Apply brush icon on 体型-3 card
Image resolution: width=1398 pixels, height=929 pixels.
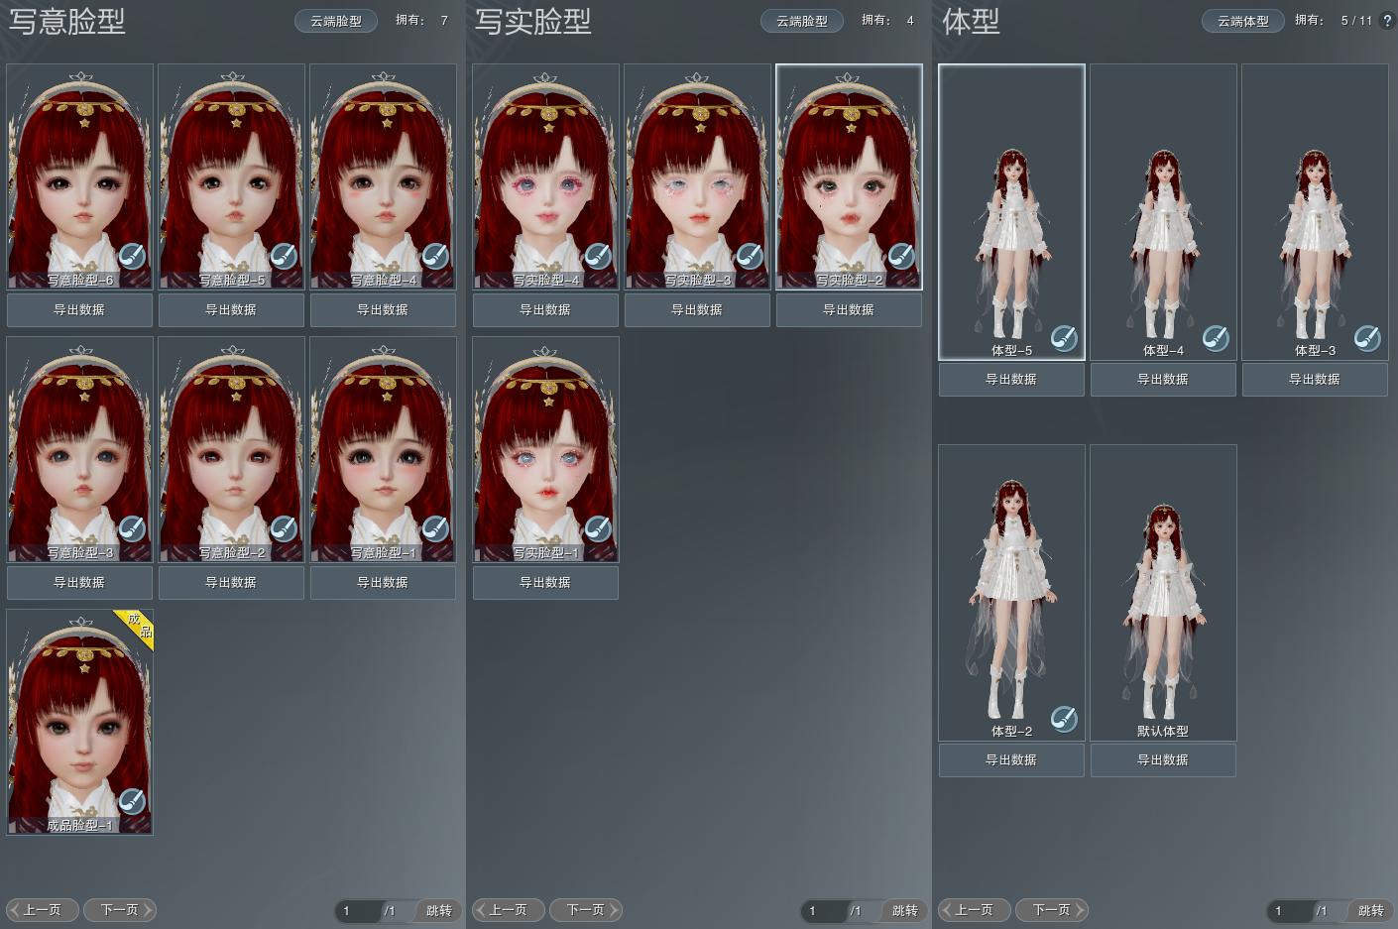coord(1367,338)
